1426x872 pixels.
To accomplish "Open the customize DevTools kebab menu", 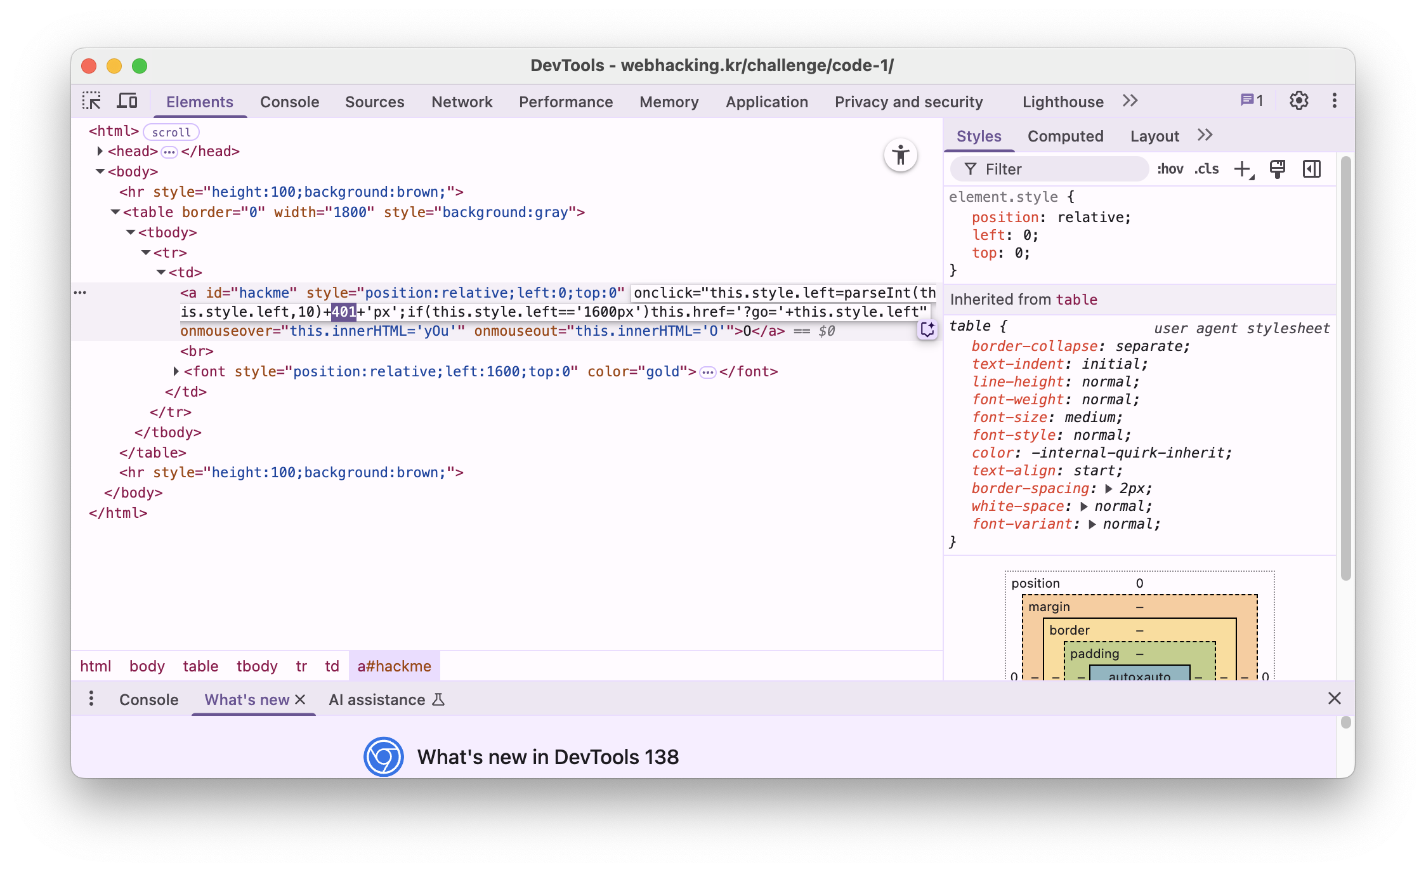I will 1334,101.
